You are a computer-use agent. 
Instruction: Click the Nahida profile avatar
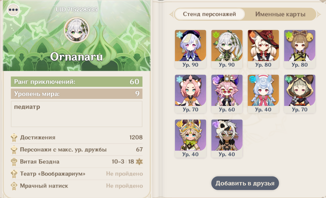click(x=76, y=30)
